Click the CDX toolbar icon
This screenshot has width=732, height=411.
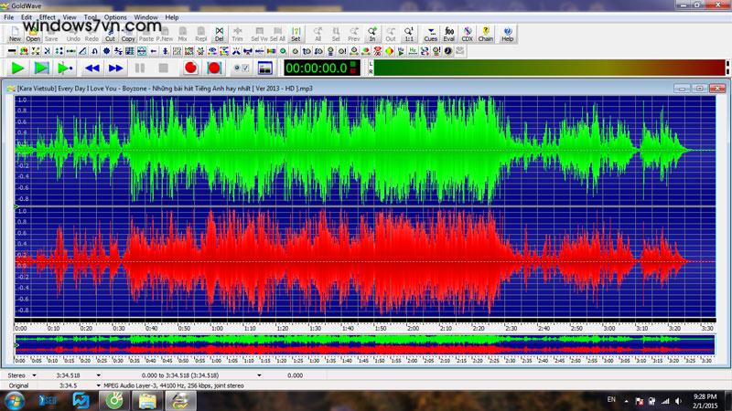468,34
